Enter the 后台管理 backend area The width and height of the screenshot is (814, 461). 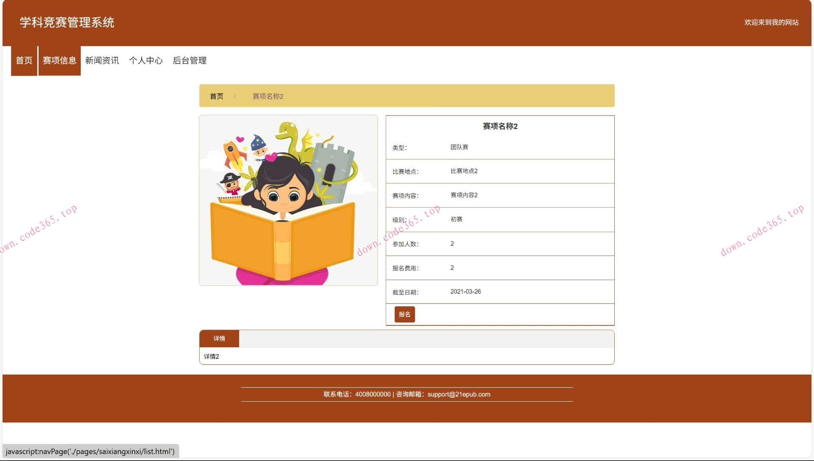tap(190, 61)
